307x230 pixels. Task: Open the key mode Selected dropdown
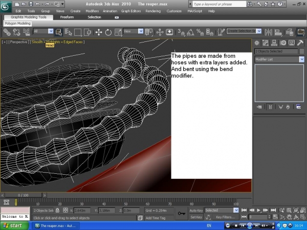(236, 210)
